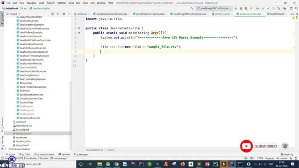The width and height of the screenshot is (299, 168).
Task: Click the Search Everywhere magnifier icon
Action: coord(296,8)
